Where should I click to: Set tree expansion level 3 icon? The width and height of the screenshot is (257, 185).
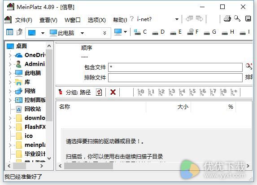pyautogui.click(x=172, y=92)
